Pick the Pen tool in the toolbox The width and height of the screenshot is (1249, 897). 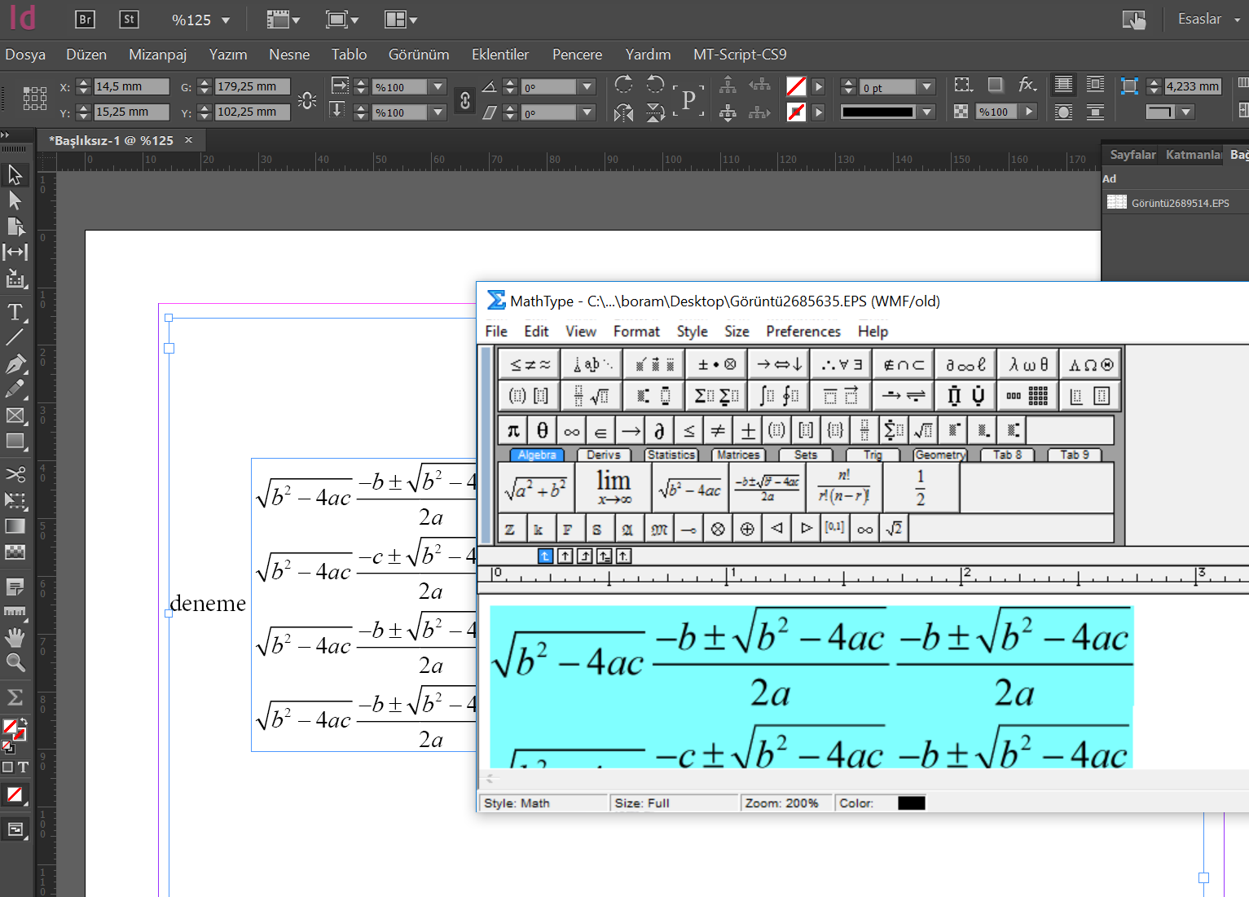pos(15,363)
